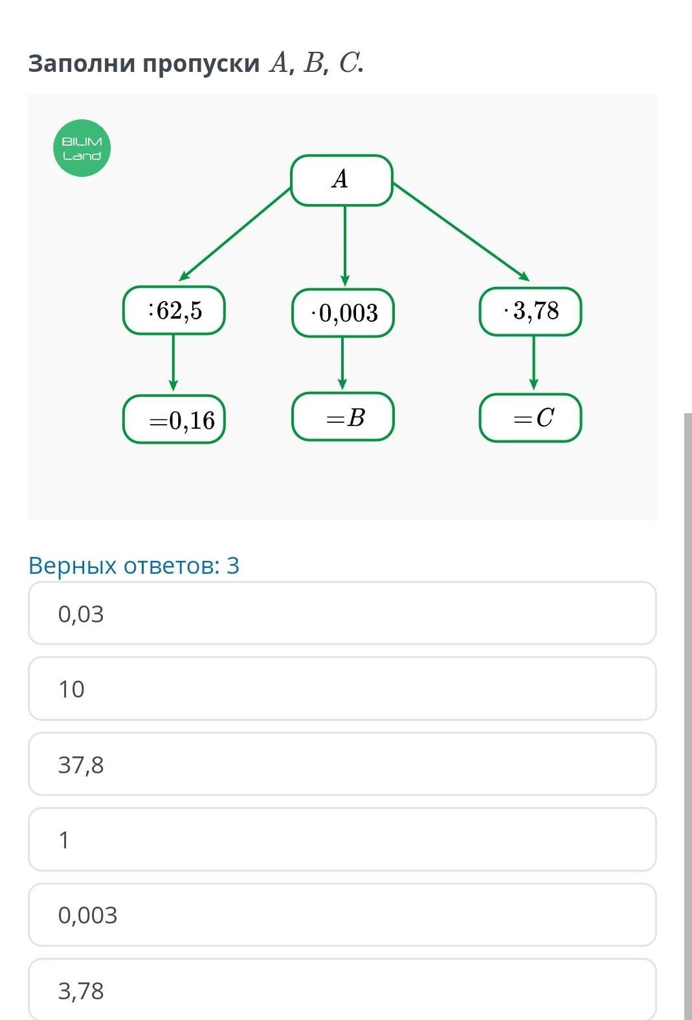Click the 'Заполни пропуски' heading text

point(144,63)
